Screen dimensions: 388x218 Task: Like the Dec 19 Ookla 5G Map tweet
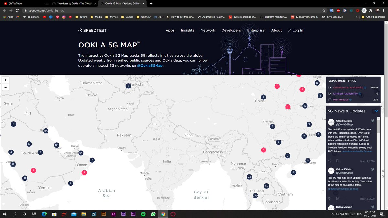coord(329,161)
